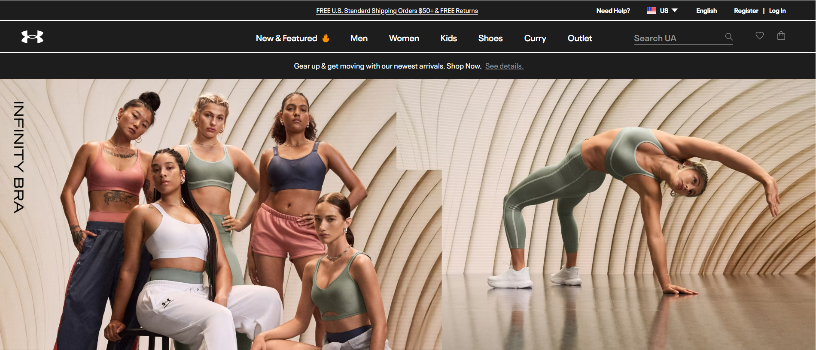Open the wishlist heart icon
Image resolution: width=816 pixels, height=350 pixels.
pyautogui.click(x=759, y=36)
